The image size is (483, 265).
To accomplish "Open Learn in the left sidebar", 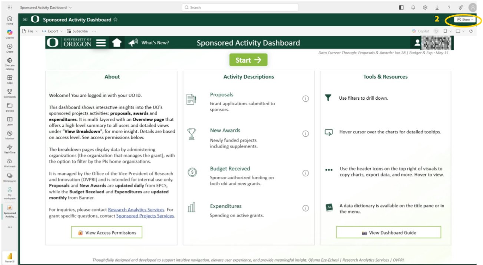I will 10,121.
